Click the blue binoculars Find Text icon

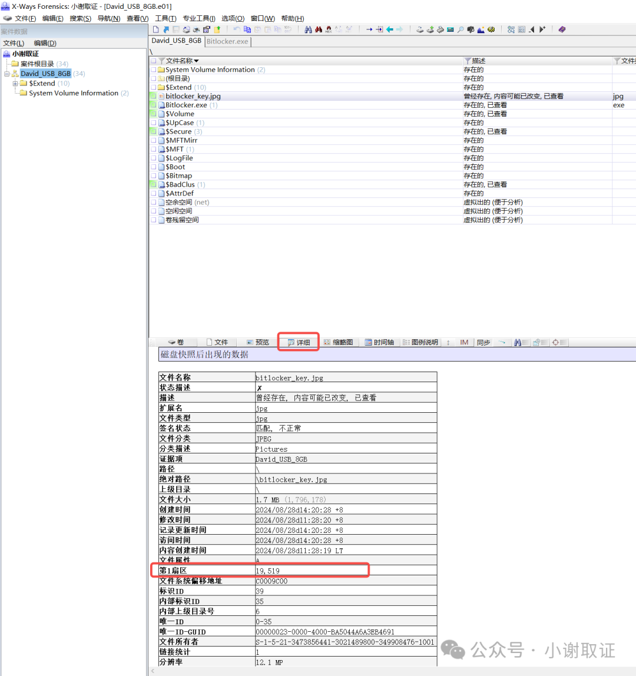(308, 29)
